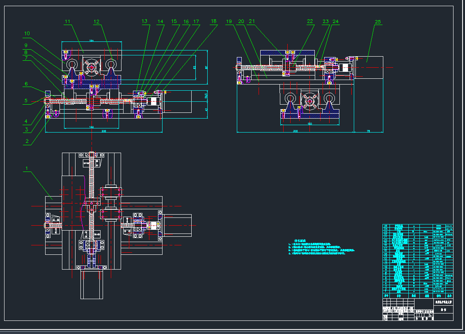The width and height of the screenshot is (465, 334).
Task: Click the 140 width dimension text
Action: tap(91, 127)
